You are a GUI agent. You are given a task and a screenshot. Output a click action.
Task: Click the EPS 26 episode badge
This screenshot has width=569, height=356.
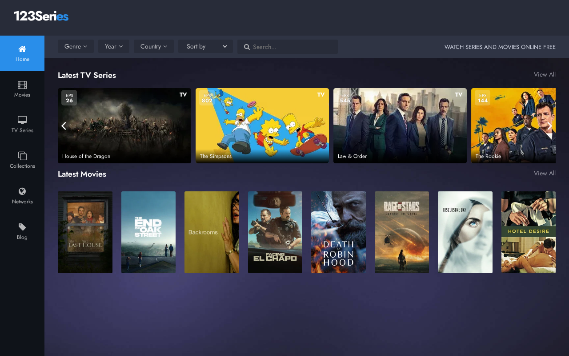click(x=69, y=98)
